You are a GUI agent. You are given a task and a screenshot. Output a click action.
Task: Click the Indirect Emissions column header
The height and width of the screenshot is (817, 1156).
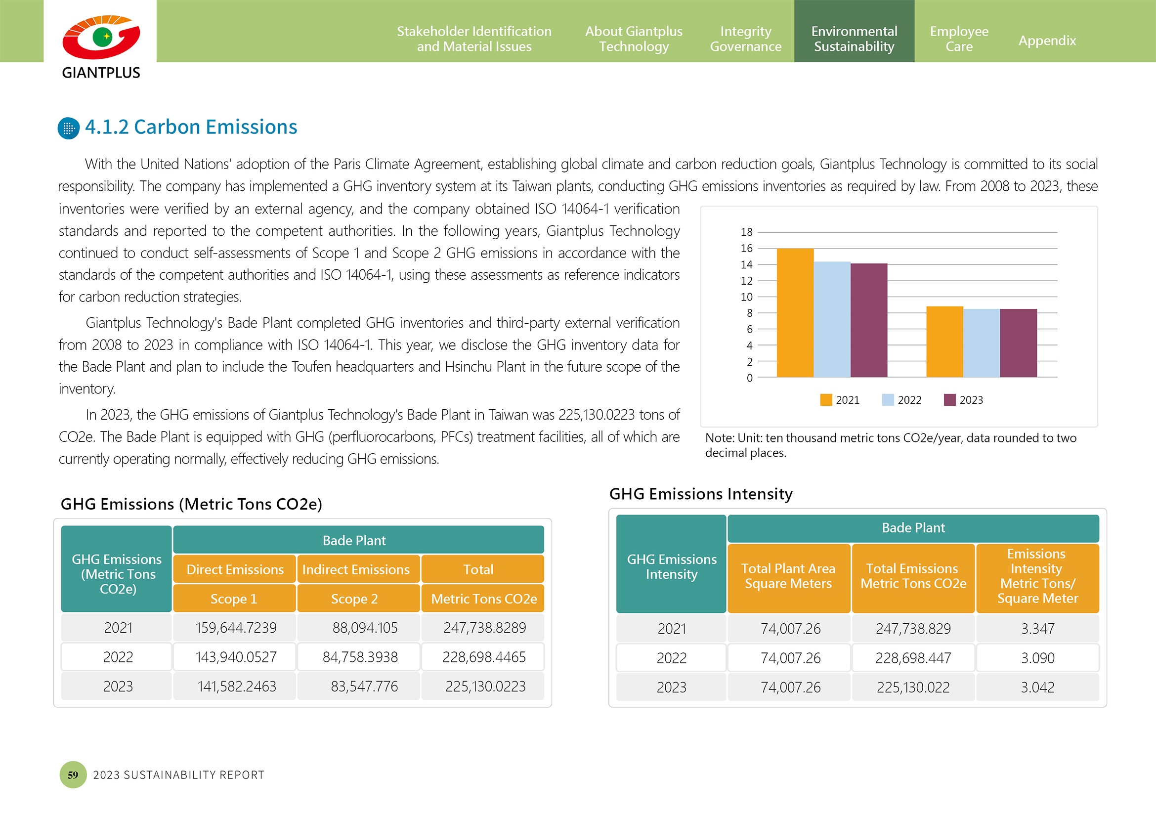coord(358,569)
